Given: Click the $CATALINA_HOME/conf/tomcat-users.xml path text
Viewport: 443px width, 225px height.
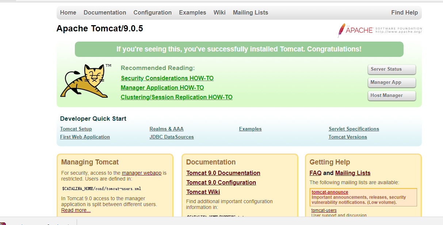Looking at the screenshot, I should [102, 189].
